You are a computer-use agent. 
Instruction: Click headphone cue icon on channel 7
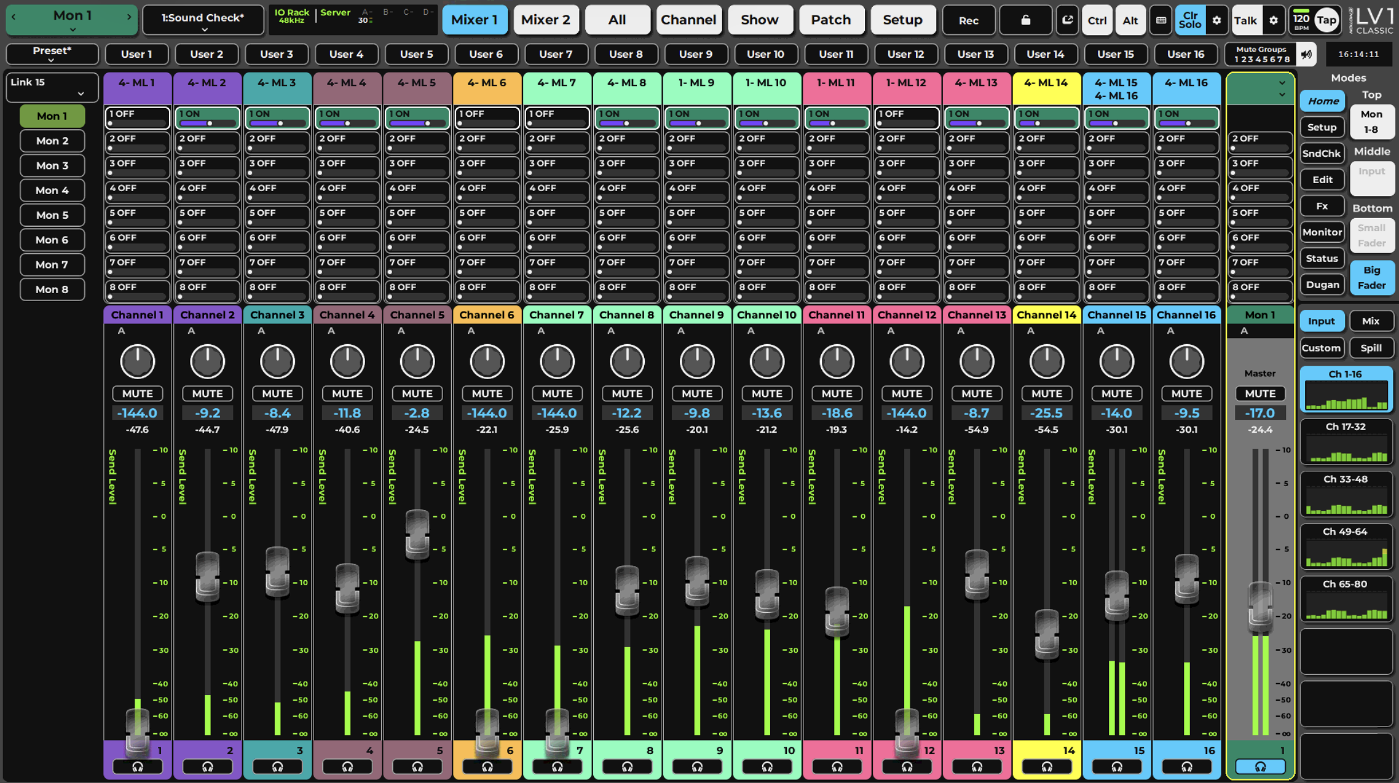(x=557, y=766)
